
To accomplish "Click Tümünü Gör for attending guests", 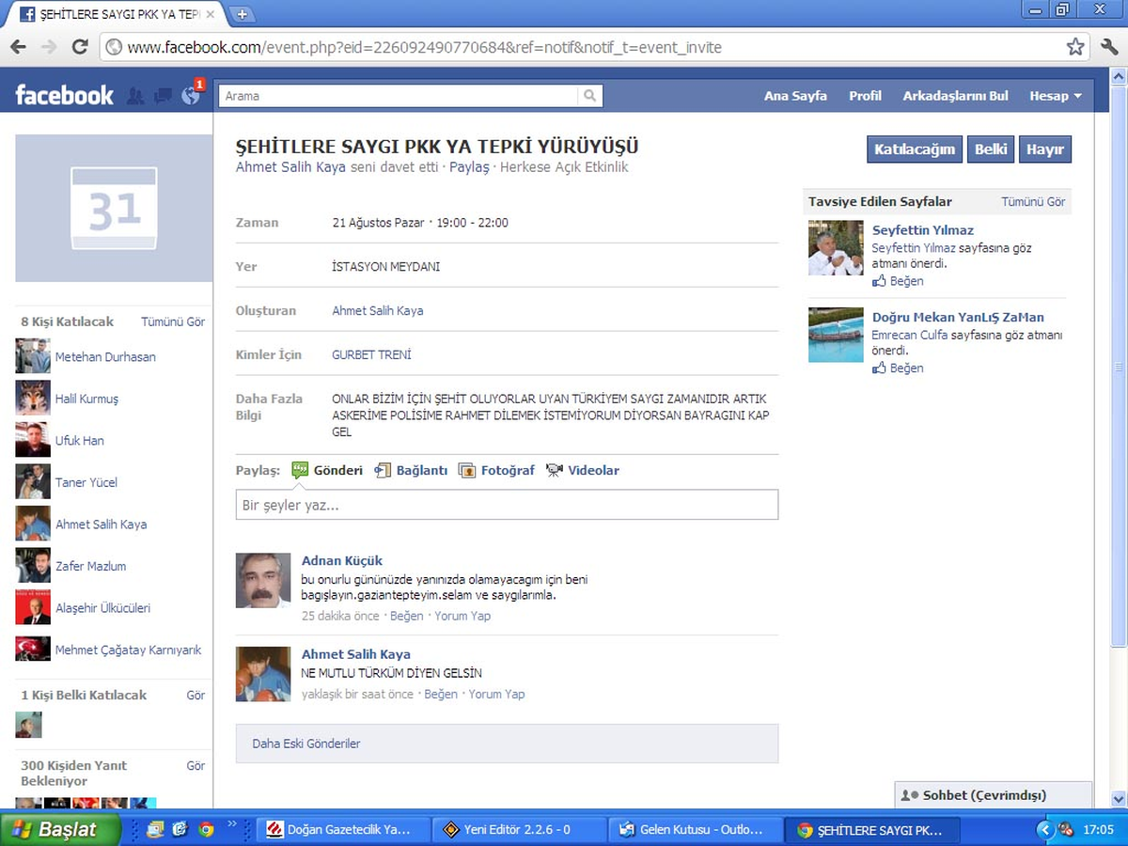I will [173, 321].
